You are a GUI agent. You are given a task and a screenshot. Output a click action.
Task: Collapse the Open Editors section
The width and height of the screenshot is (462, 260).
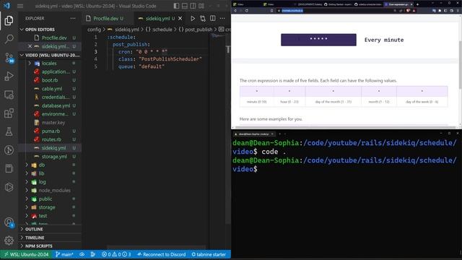click(x=50, y=30)
